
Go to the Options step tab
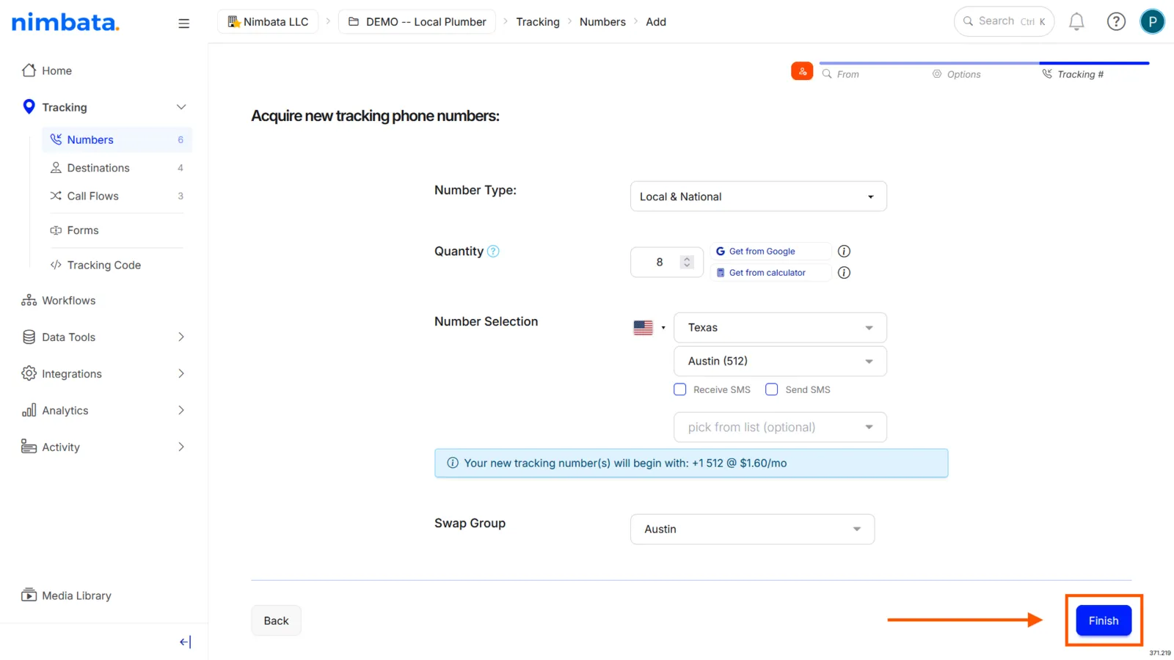[956, 74]
